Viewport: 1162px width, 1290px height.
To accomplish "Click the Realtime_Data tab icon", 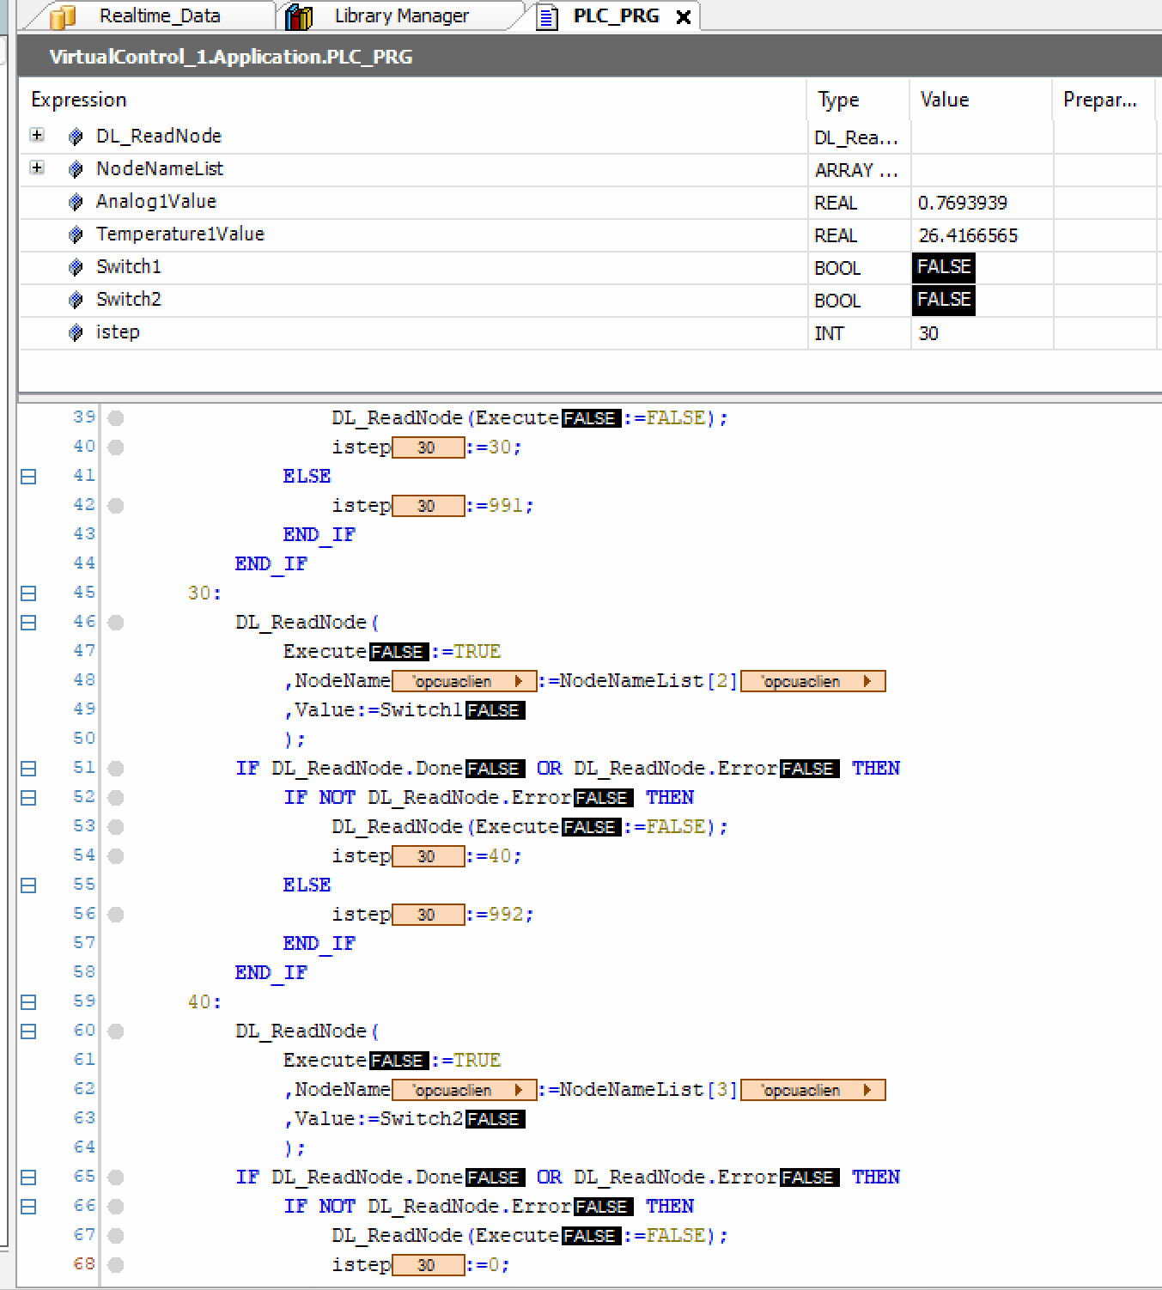I will point(62,16).
